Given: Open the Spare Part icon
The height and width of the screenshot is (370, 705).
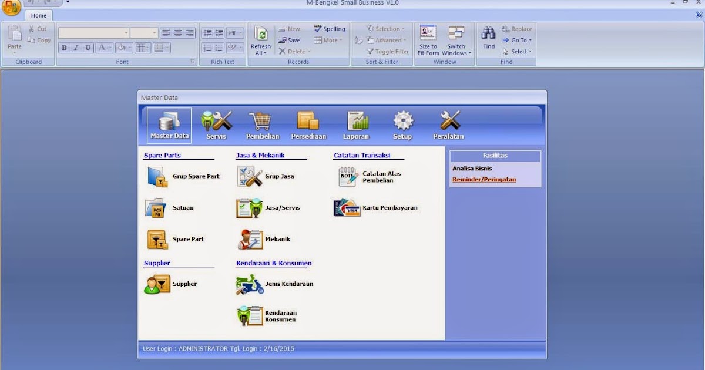Looking at the screenshot, I should point(157,240).
